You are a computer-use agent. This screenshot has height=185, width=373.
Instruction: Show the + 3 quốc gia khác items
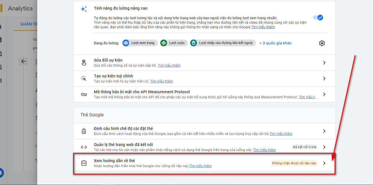point(275,43)
